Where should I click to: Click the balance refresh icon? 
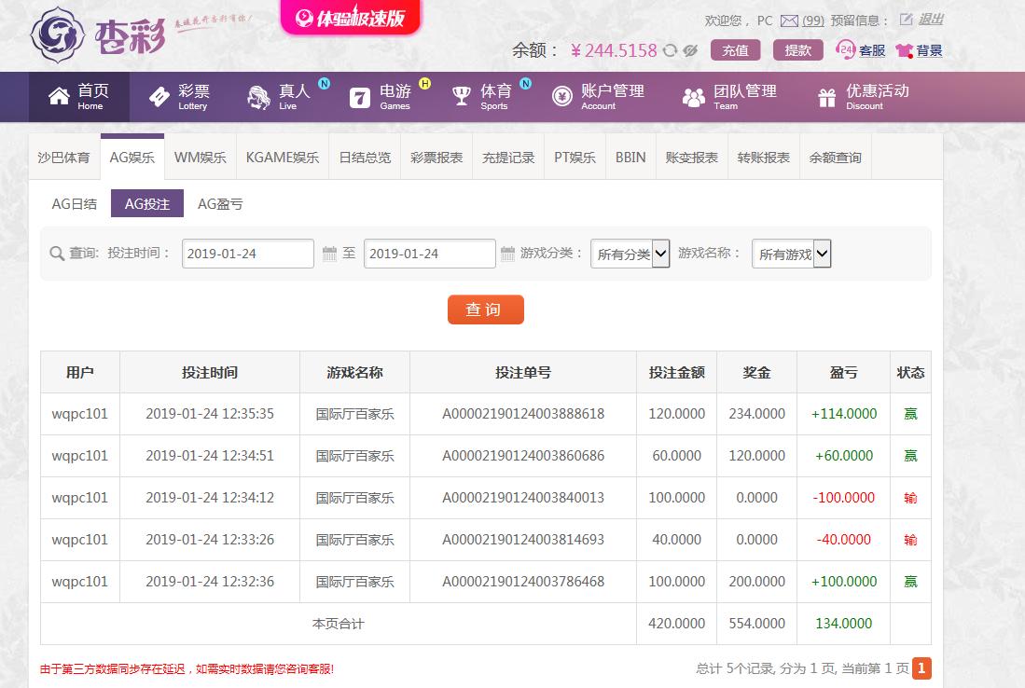[x=670, y=50]
